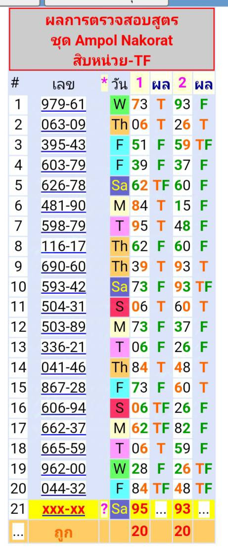Click the Sa day cell in row 21

point(120,509)
